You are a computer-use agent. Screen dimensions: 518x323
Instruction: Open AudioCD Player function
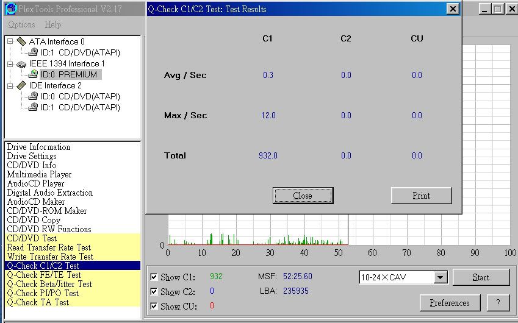(x=35, y=183)
